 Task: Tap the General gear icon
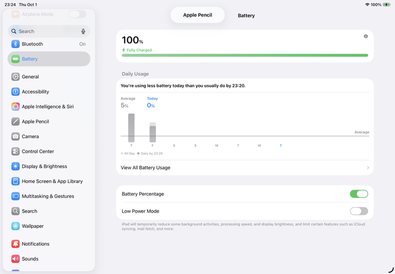coord(15,77)
